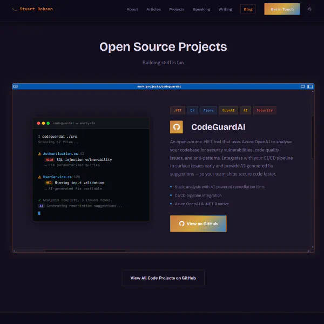324x324 pixels.
Task: Click the horizontal scrollbar left arrow
Action: (14, 251)
